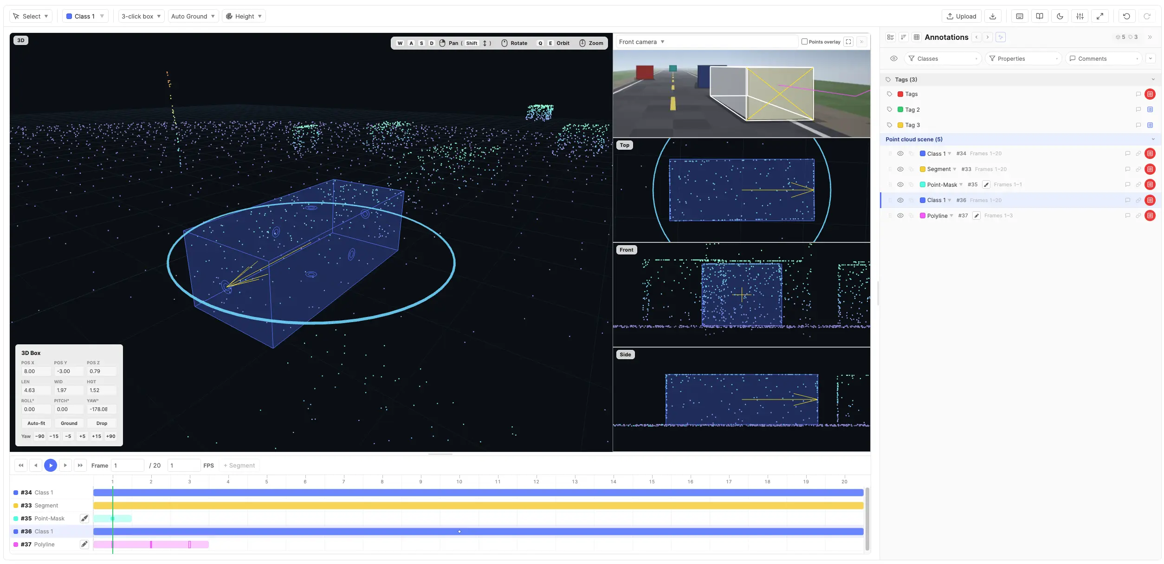Image resolution: width=1164 pixels, height=564 pixels.
Task: Open the Auto Ground dropdown
Action: pos(193,16)
